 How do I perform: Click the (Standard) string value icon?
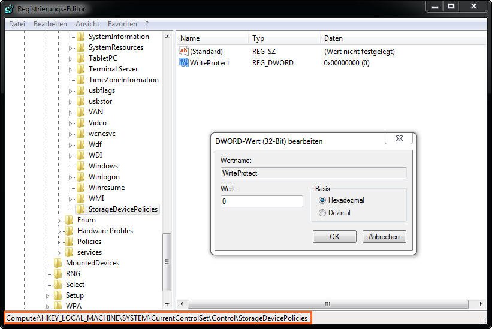click(x=184, y=51)
